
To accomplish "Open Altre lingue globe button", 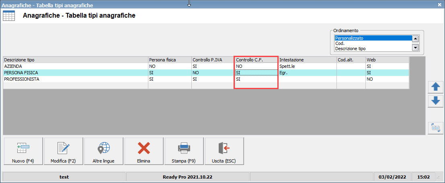I will coord(104,151).
